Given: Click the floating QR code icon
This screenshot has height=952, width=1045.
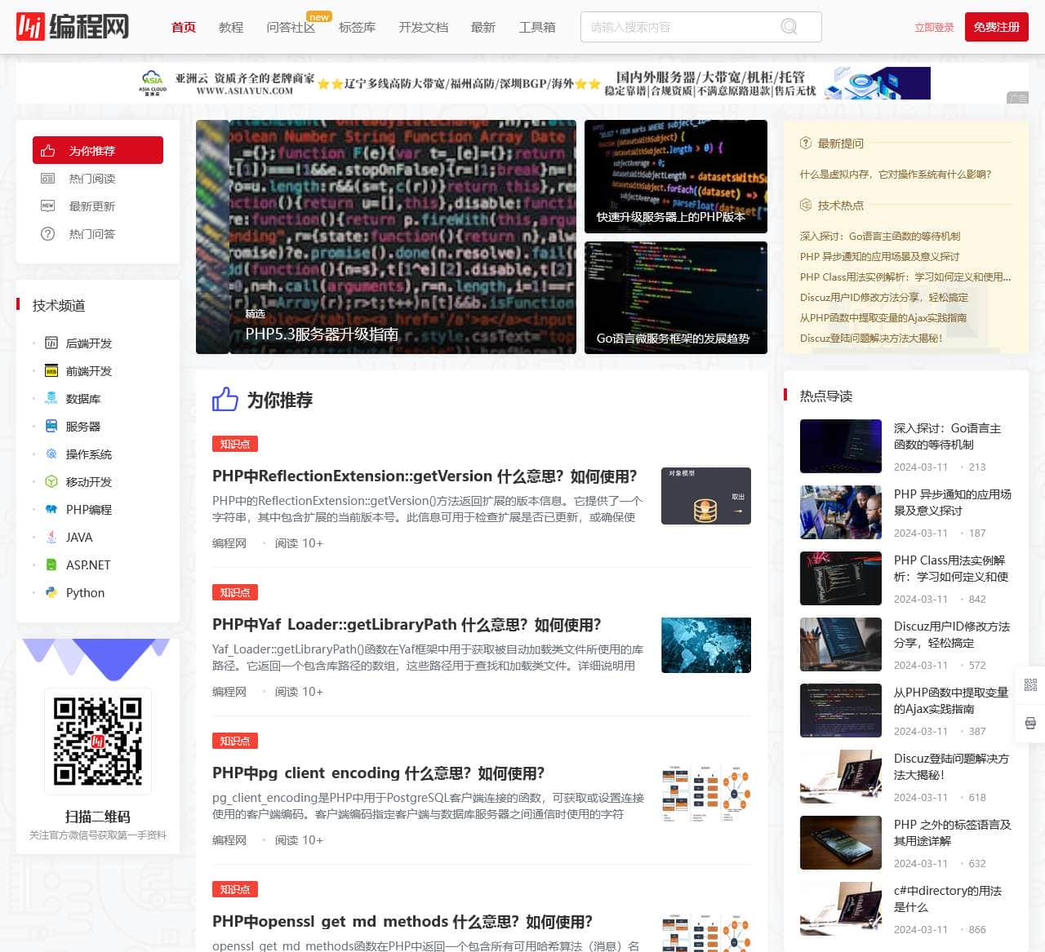Looking at the screenshot, I should (1030, 685).
